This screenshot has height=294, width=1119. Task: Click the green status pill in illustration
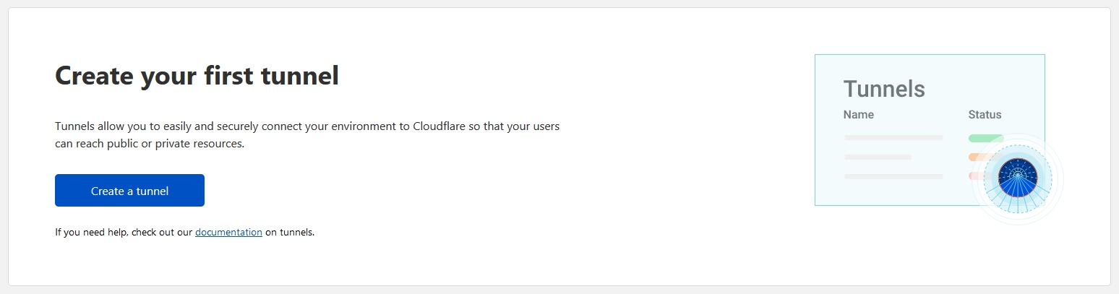pyautogui.click(x=985, y=138)
